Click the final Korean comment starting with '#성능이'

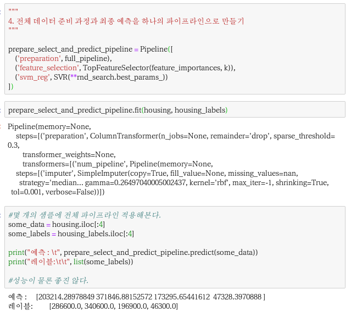(x=48, y=281)
